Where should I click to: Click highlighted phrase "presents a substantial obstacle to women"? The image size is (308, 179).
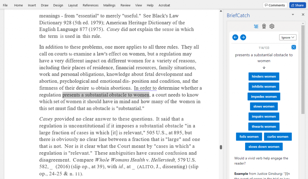106,95
